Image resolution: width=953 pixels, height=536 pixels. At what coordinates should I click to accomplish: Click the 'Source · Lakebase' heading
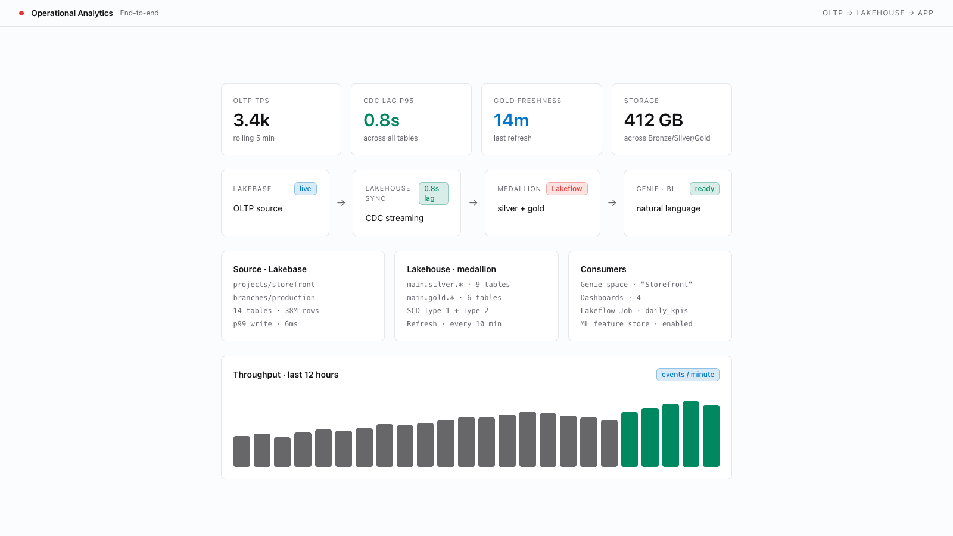click(270, 269)
